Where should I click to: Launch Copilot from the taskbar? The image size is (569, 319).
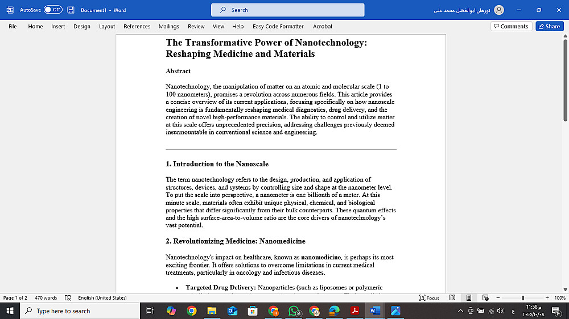[171, 310]
